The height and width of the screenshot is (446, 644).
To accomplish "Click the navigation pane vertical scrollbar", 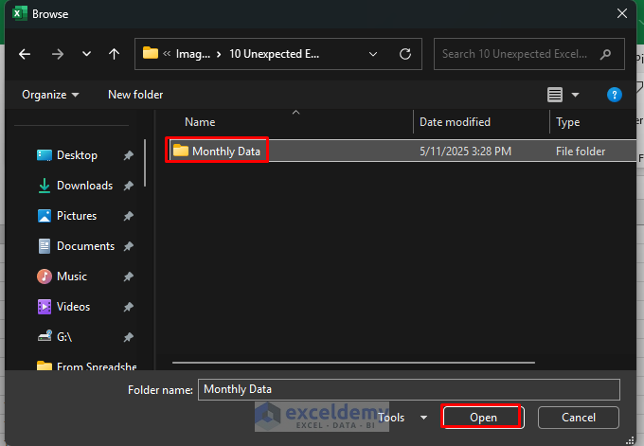I will point(145,163).
